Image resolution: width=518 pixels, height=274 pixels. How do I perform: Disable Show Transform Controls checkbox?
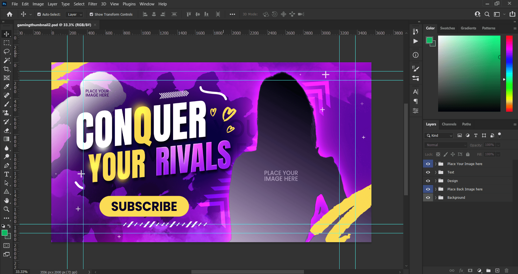92,14
